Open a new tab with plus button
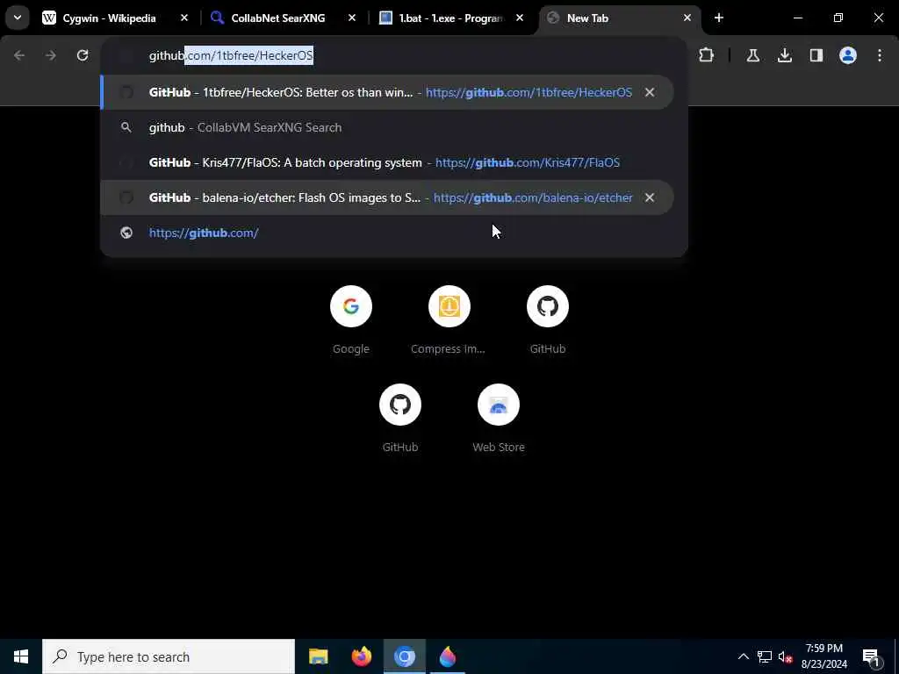 pyautogui.click(x=719, y=18)
